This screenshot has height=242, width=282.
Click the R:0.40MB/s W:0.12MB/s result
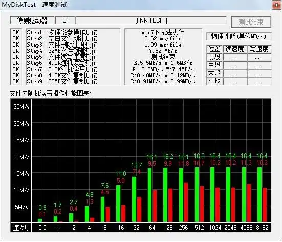click(x=163, y=75)
